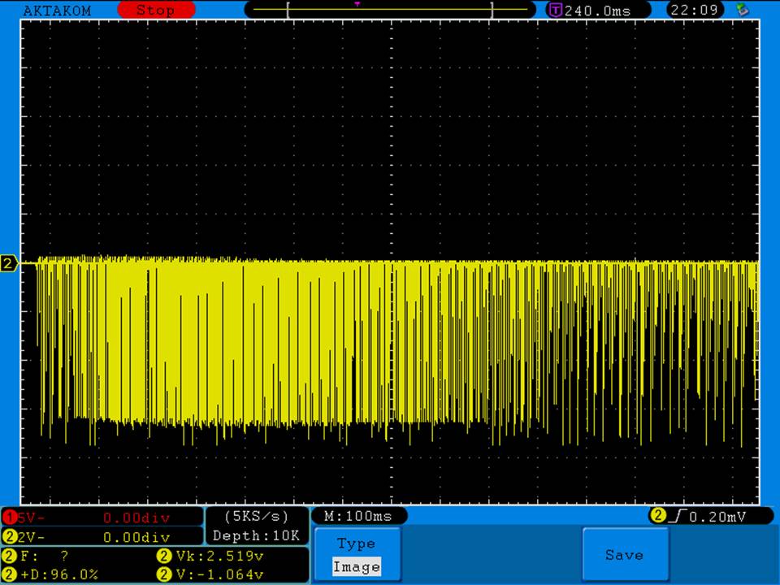Open the Type Image selector
The height and width of the screenshot is (585, 780).
(x=357, y=556)
